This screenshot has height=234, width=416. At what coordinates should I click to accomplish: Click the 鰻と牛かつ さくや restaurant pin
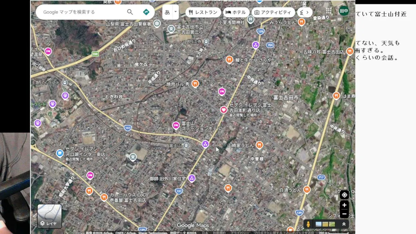[229, 59]
